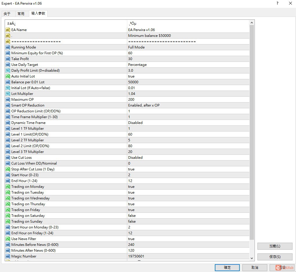Click the icon beside End Hour on Friday
296x272 pixels.
point(8,233)
